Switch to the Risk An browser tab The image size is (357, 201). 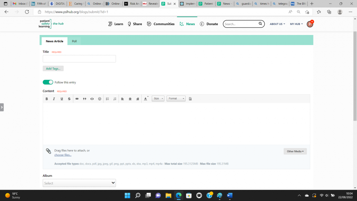point(132,4)
